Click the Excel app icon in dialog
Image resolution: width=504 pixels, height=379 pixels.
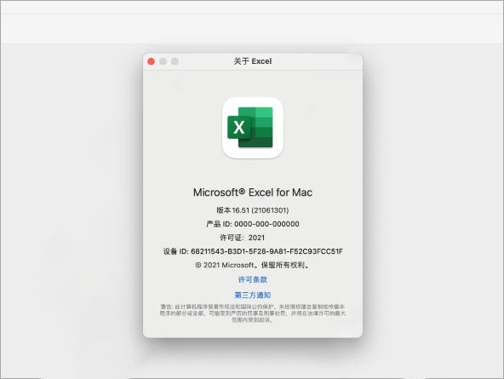point(253,128)
